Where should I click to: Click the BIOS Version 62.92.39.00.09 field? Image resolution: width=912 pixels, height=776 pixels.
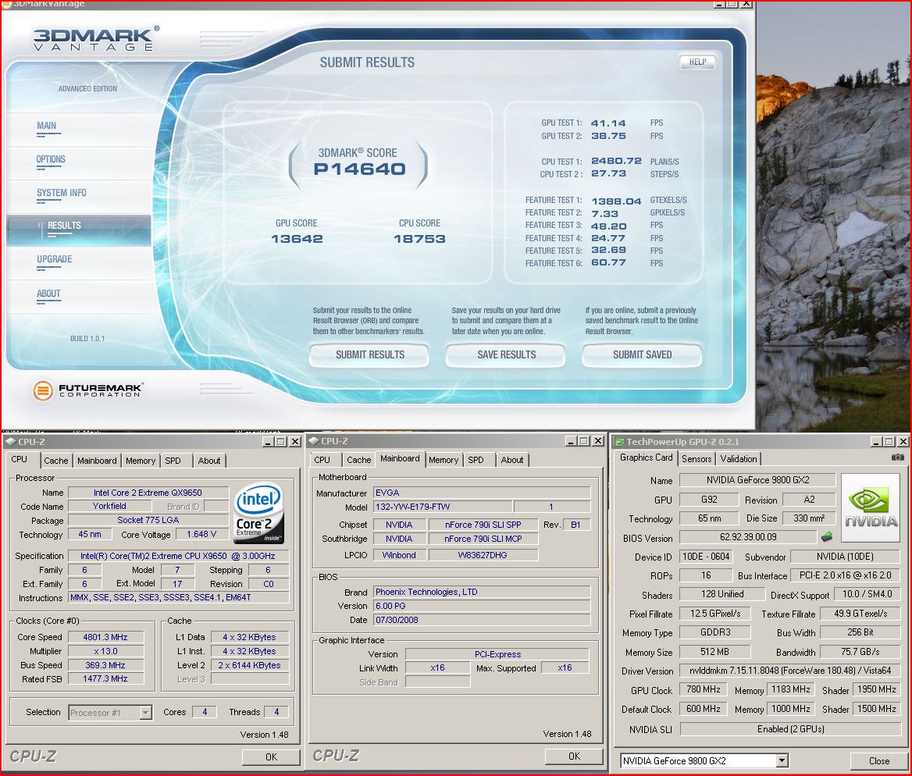(748, 537)
